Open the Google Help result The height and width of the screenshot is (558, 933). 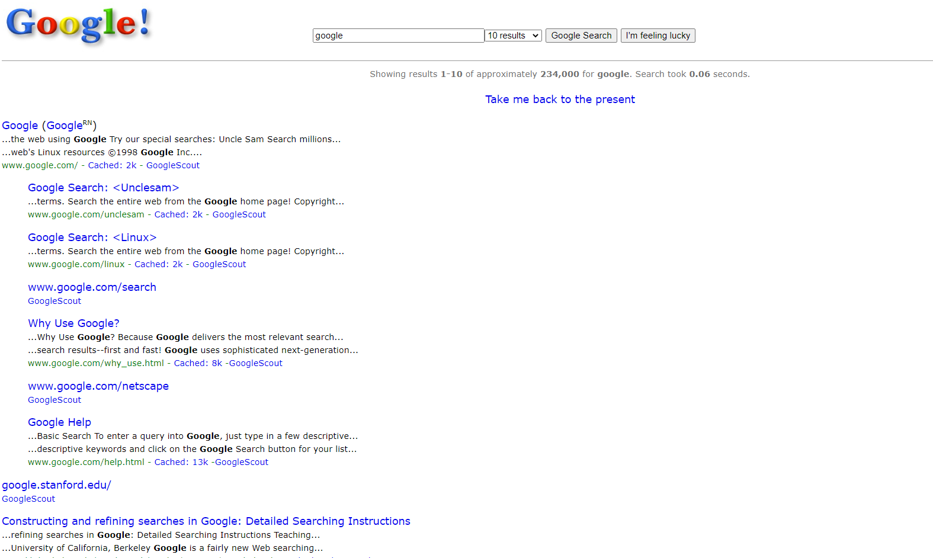[x=59, y=422]
